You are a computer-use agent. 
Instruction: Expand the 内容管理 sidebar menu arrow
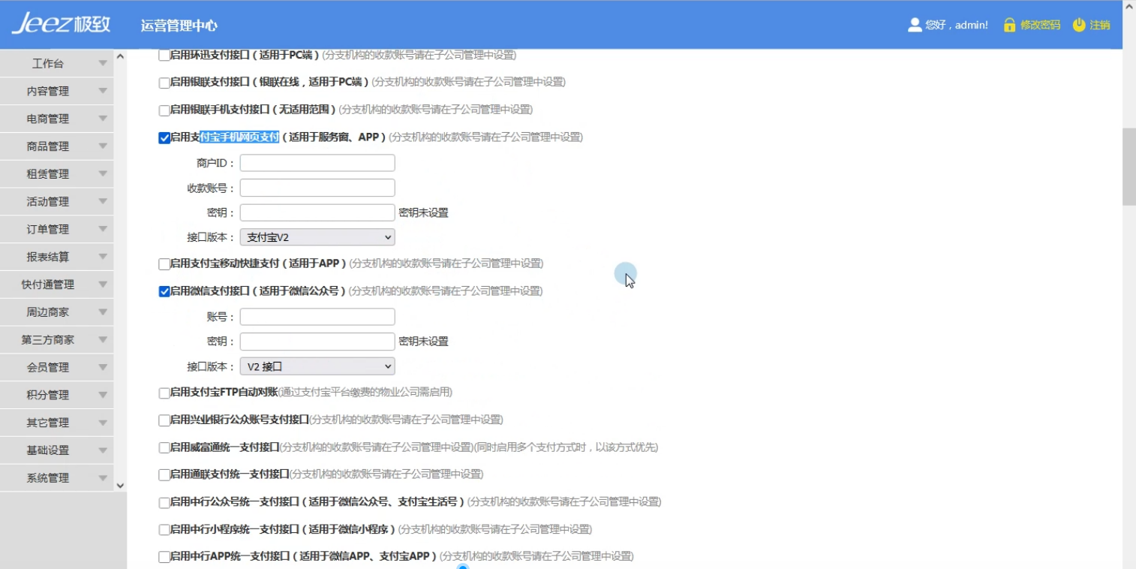103,91
